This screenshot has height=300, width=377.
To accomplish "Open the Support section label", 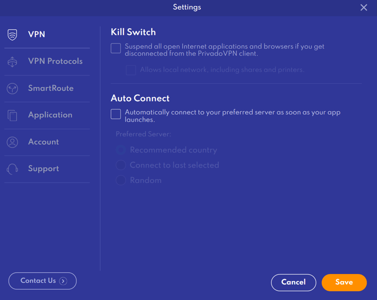I will pyautogui.click(x=43, y=169).
